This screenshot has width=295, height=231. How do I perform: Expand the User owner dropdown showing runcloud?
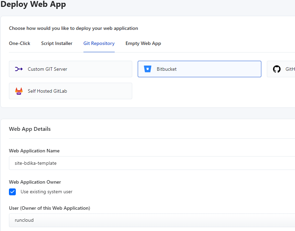(151, 220)
